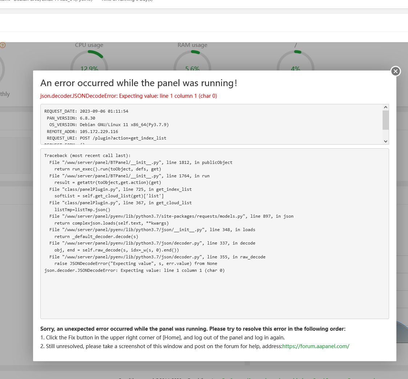The width and height of the screenshot is (408, 379).
Task: Click the error dialog heading text
Action: pos(139,83)
